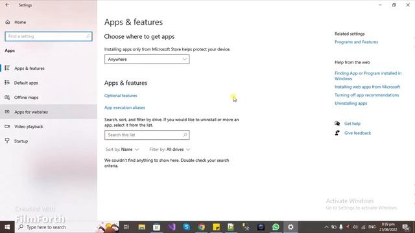Click the Search this list field
Screen dimensions: 415x233
147,135
